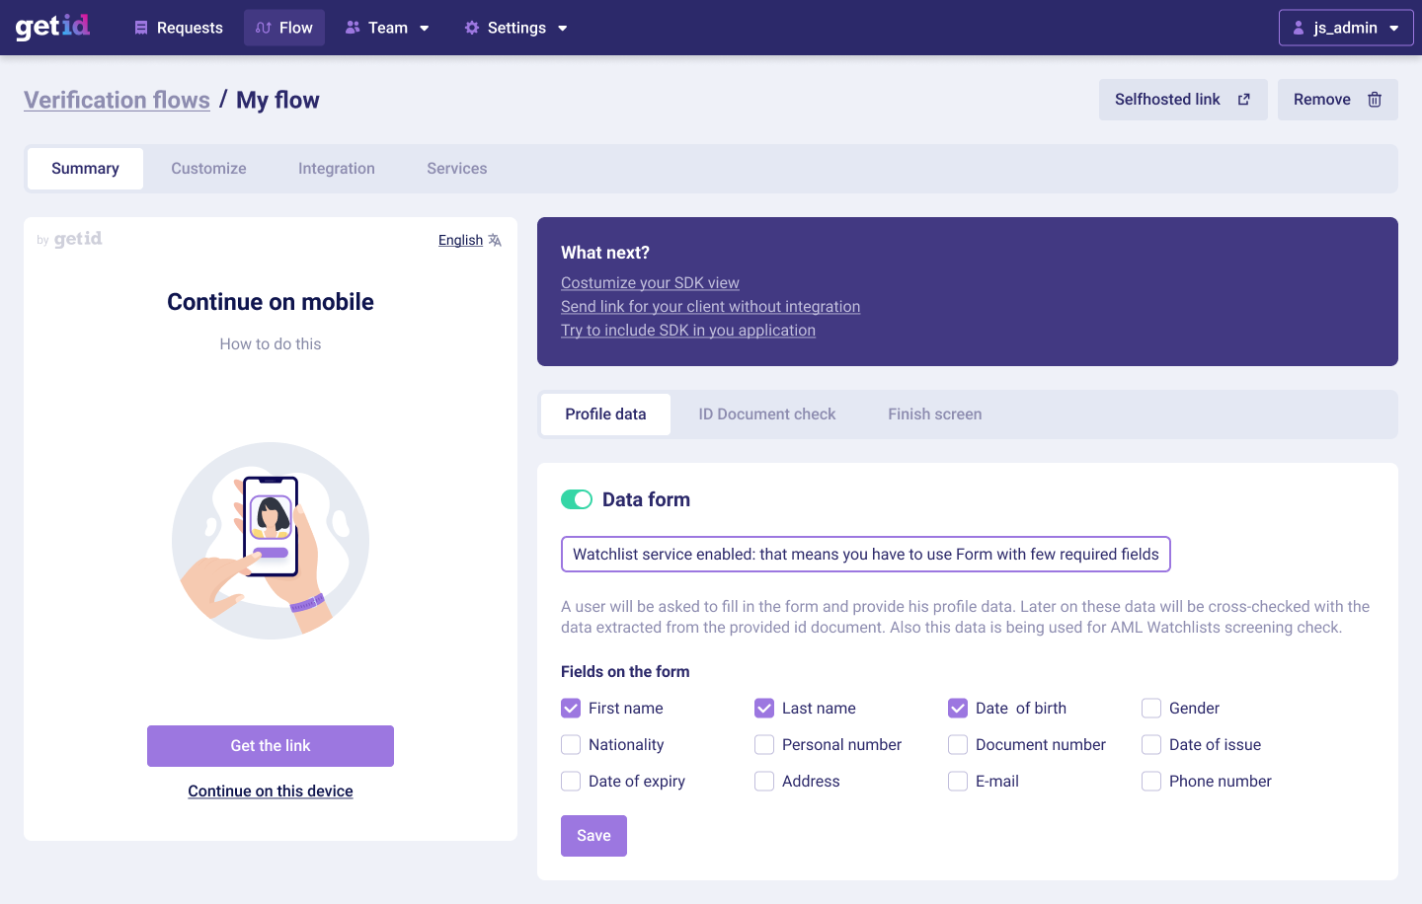Image resolution: width=1422 pixels, height=904 pixels.
Task: Disable the Data form toggle
Action: 576,499
